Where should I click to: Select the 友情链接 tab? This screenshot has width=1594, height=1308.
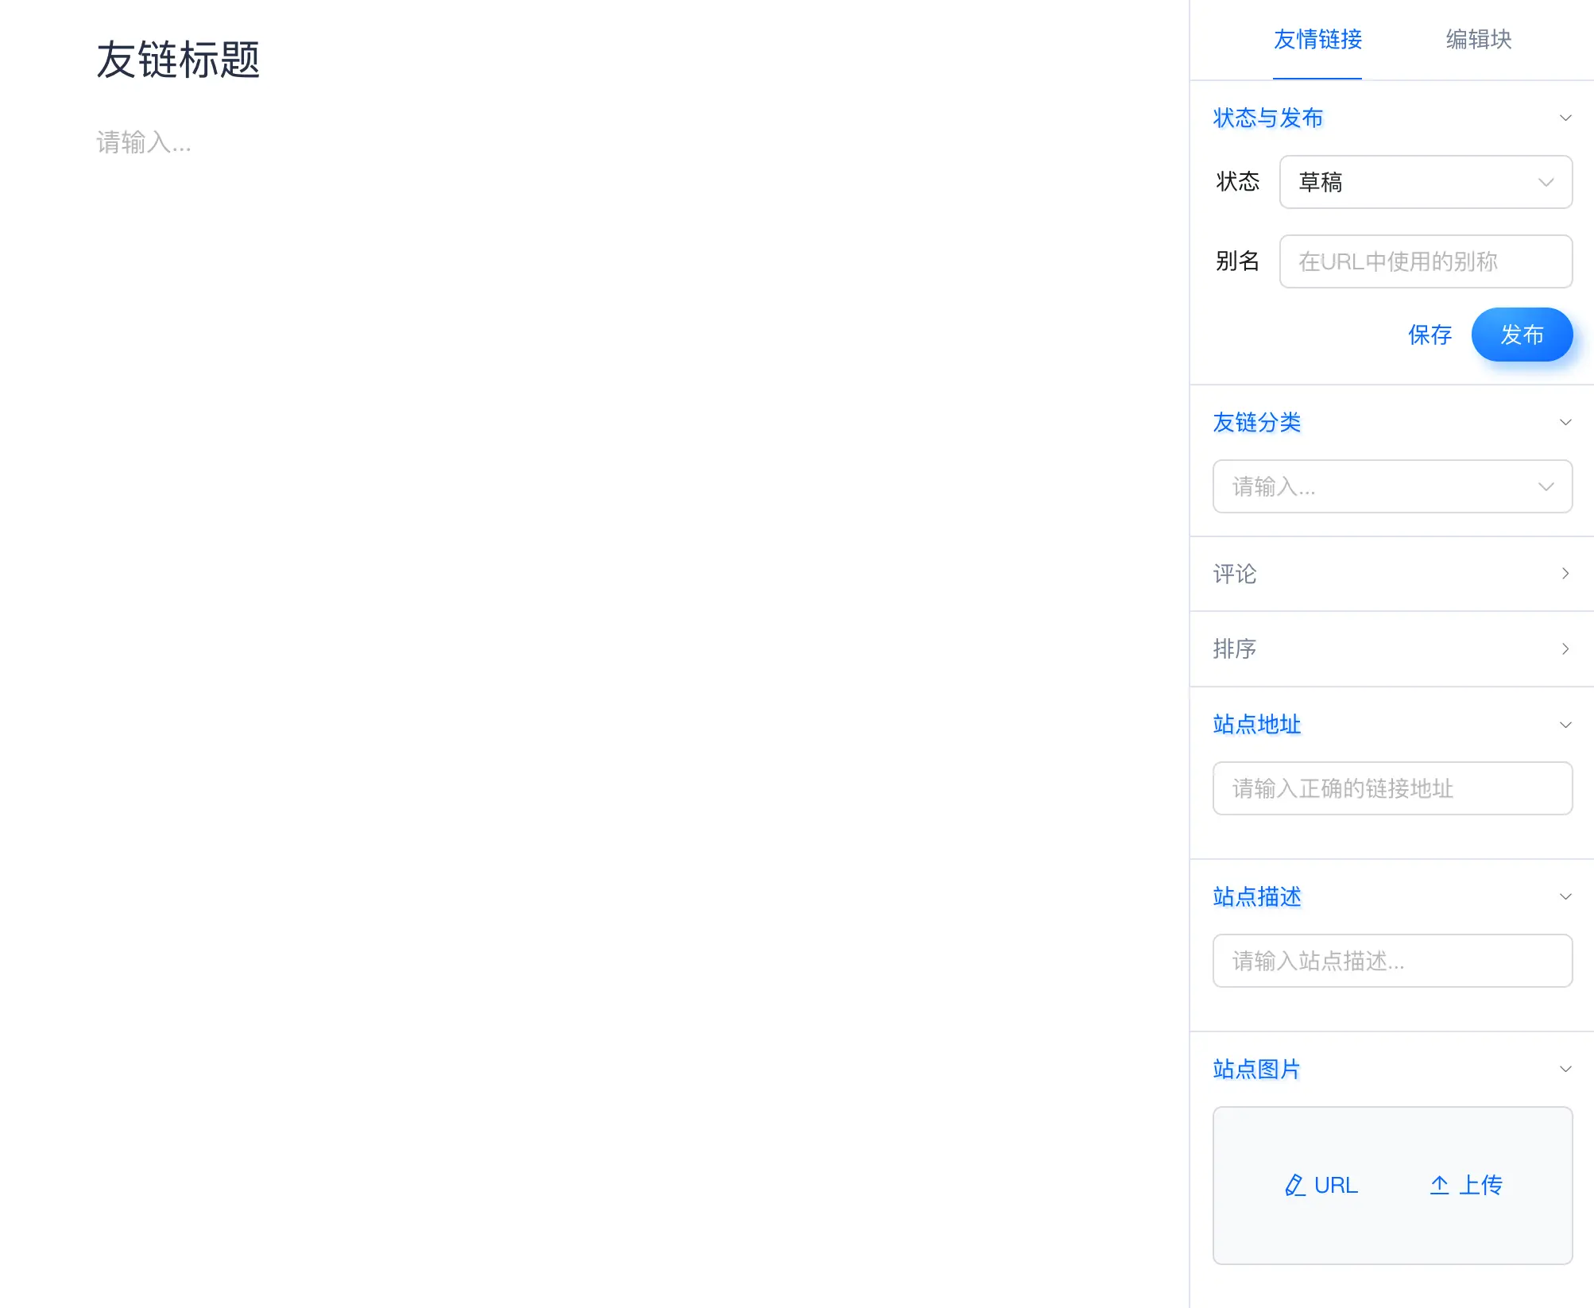pos(1317,40)
